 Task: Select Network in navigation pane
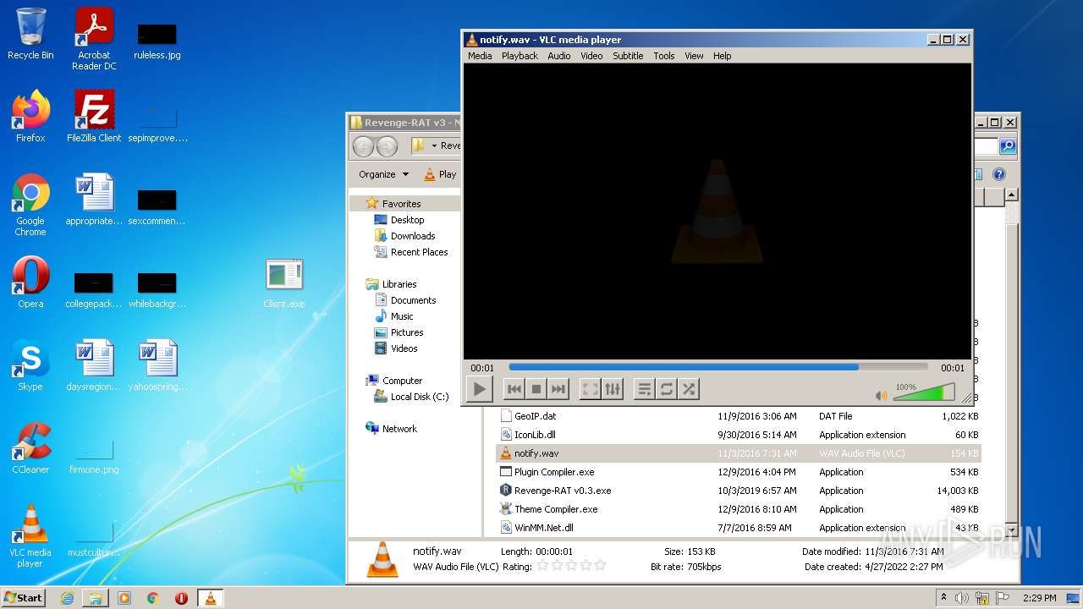399,429
